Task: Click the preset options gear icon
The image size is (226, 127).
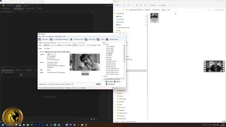Action: 107,84
